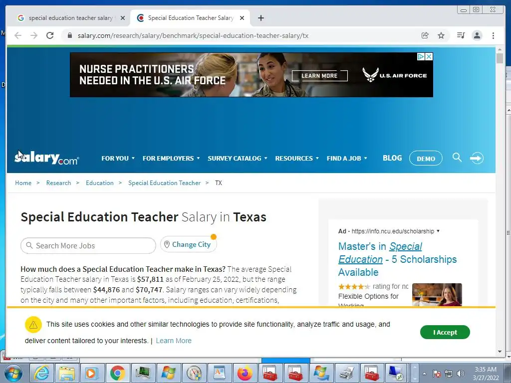This screenshot has width=511, height=383.
Task: Click the site lock icon in address bar
Action: (69, 35)
